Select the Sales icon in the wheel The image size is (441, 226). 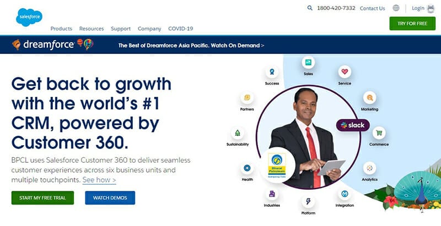308,63
